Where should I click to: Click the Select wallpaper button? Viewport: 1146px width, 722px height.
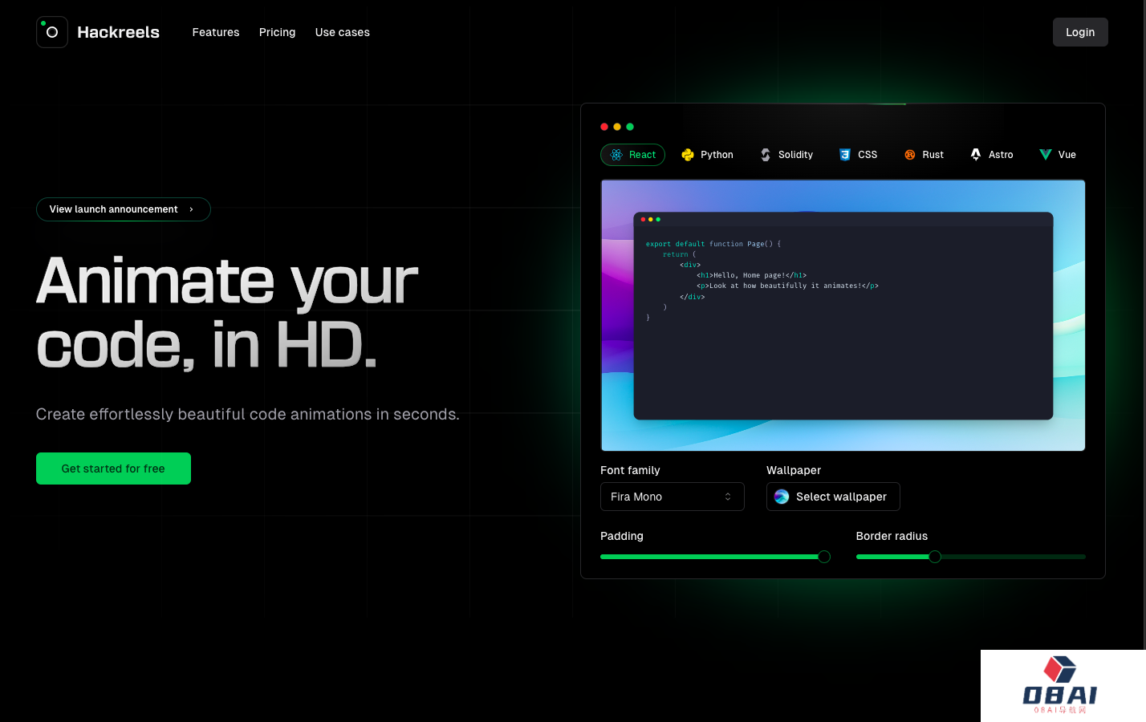pyautogui.click(x=833, y=497)
